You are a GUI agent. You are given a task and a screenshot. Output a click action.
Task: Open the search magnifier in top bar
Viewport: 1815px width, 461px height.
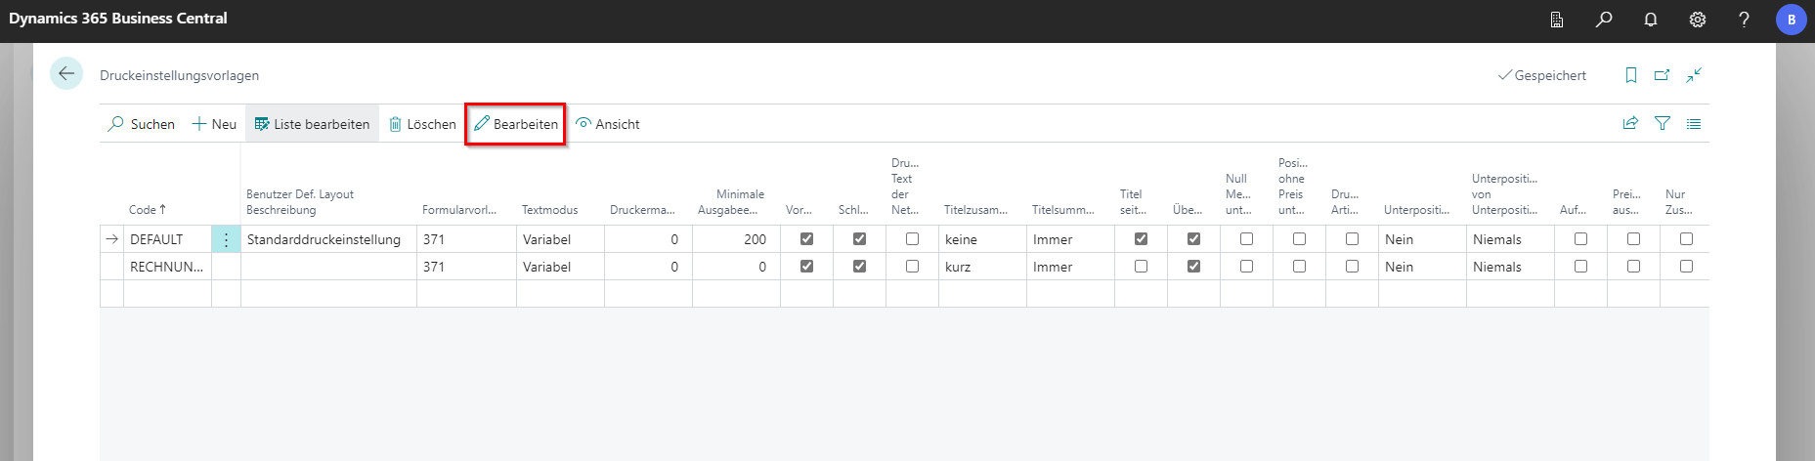point(1604,20)
